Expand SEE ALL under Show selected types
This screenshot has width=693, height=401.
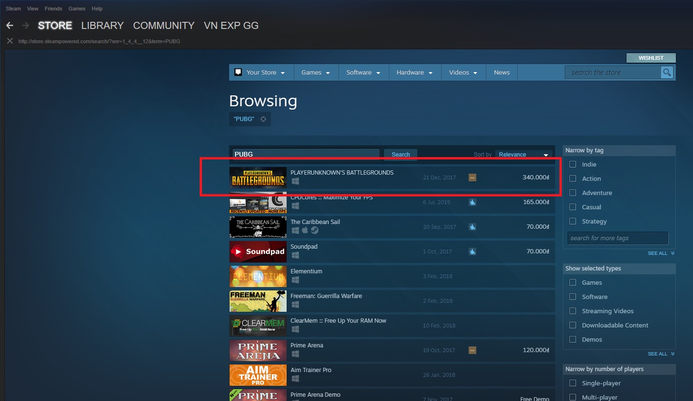pos(661,354)
